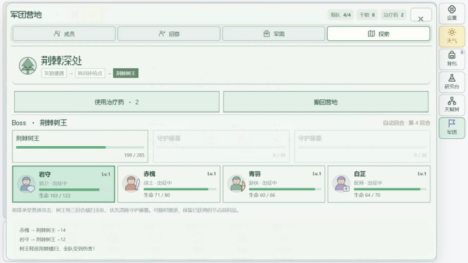
Task: Click 白芷's medic avatar icon
Action: 341,183
